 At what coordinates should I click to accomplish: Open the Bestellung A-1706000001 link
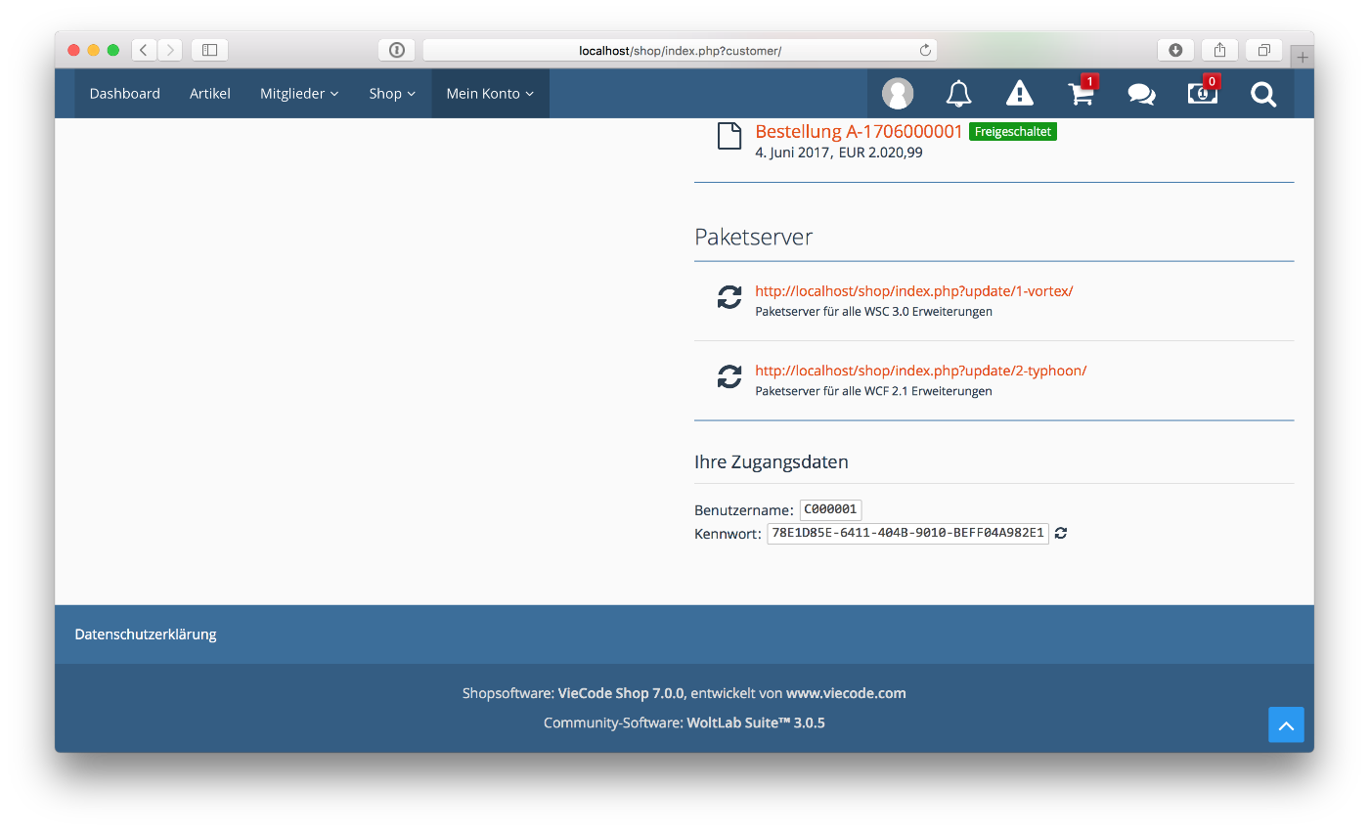pos(859,132)
